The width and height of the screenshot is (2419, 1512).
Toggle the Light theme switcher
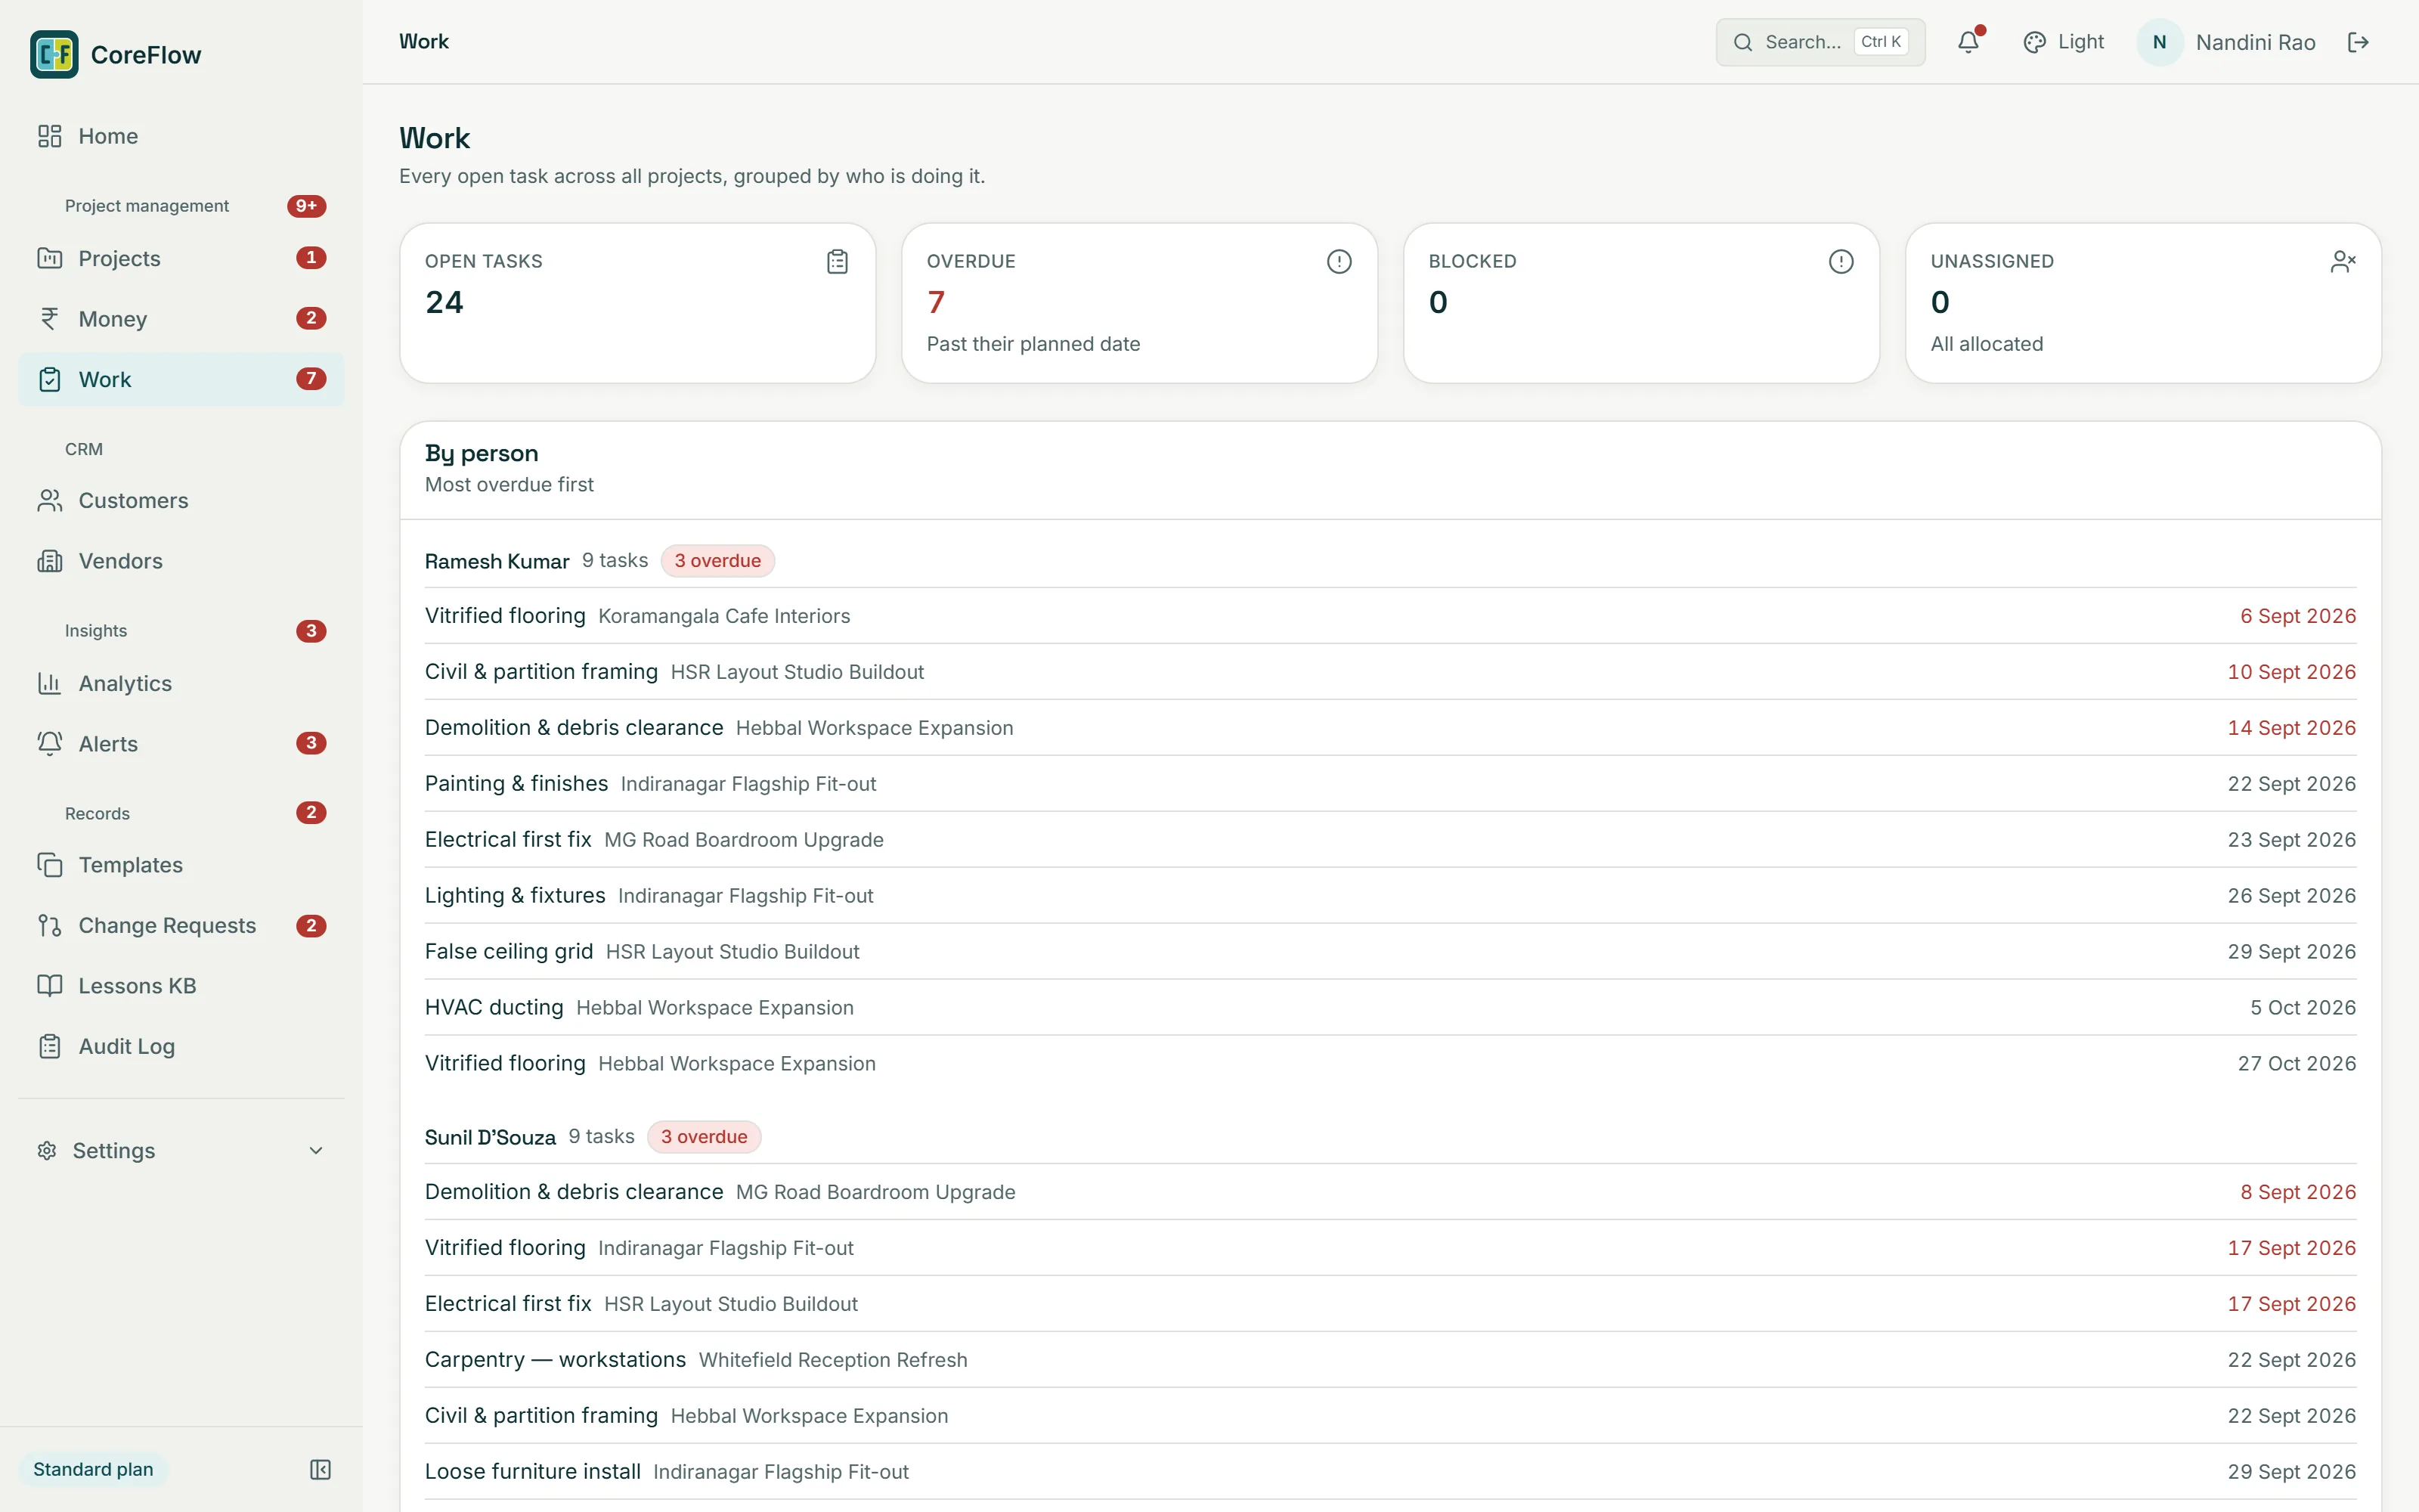[2064, 42]
